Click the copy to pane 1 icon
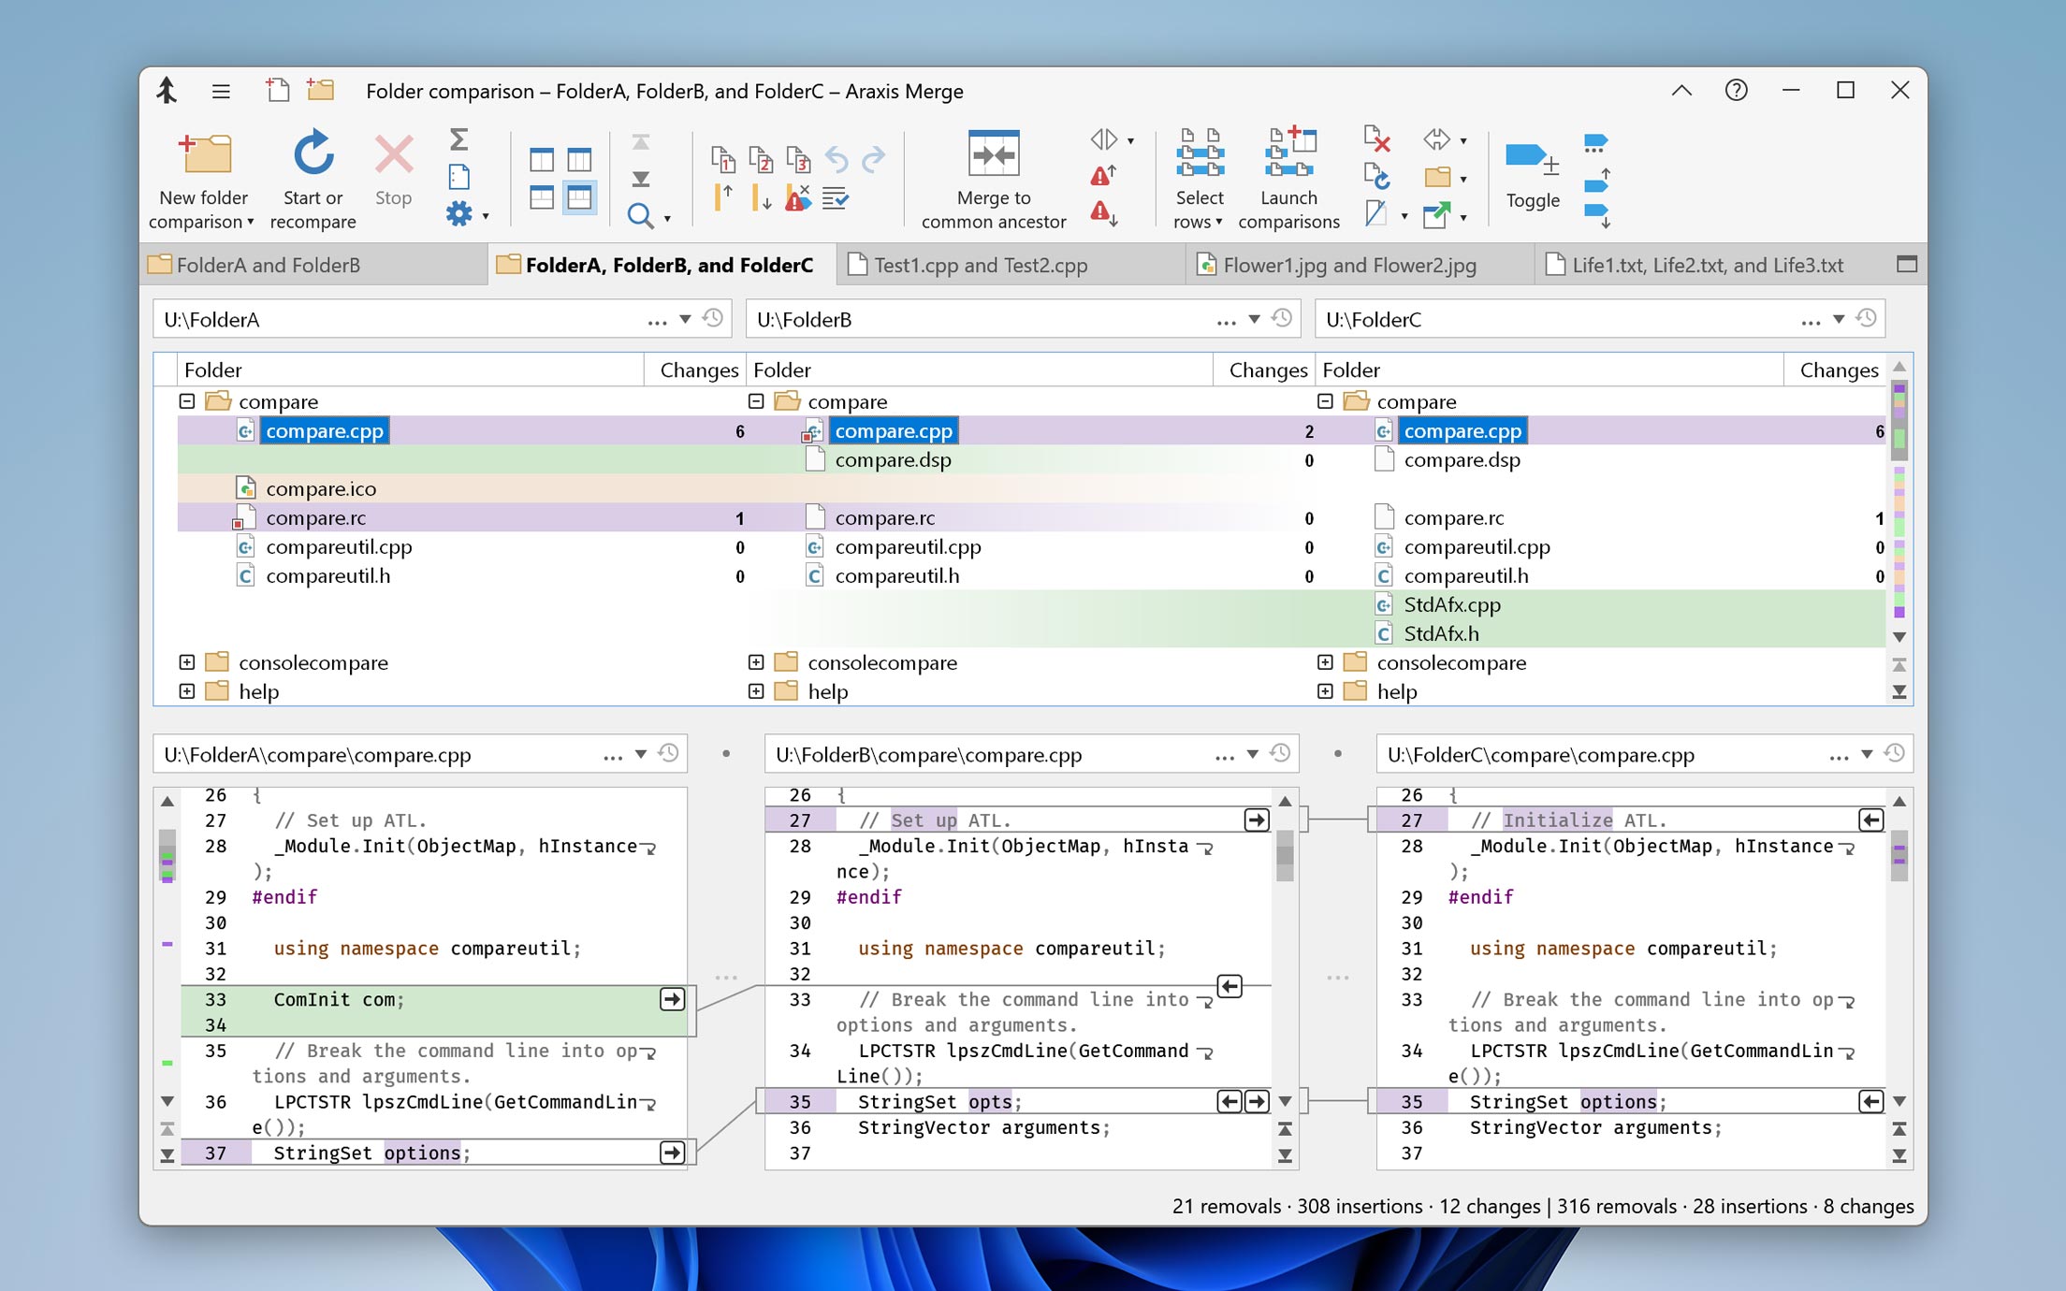2066x1291 pixels. coord(722,160)
